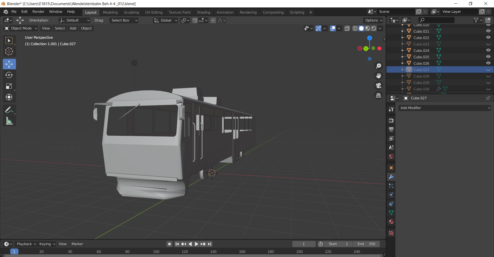The width and height of the screenshot is (494, 257).
Task: Open the Physics properties tab icon
Action: coord(391,195)
